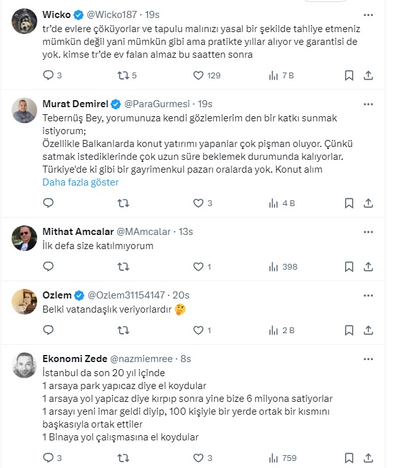Share Wicko's tweet
This screenshot has height=468, width=397.
[x=368, y=75]
